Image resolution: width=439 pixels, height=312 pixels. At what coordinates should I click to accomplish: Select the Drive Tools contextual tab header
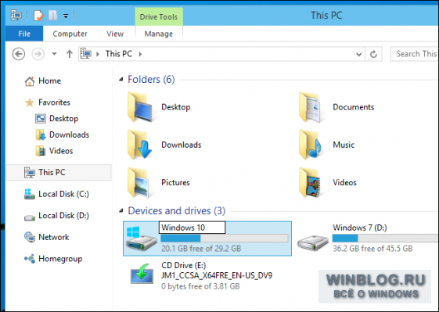[159, 16]
